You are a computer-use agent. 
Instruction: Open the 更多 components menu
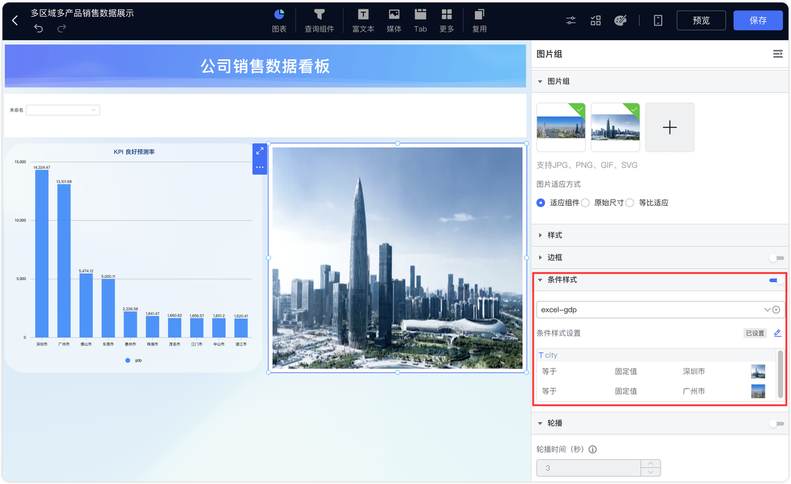coord(447,20)
